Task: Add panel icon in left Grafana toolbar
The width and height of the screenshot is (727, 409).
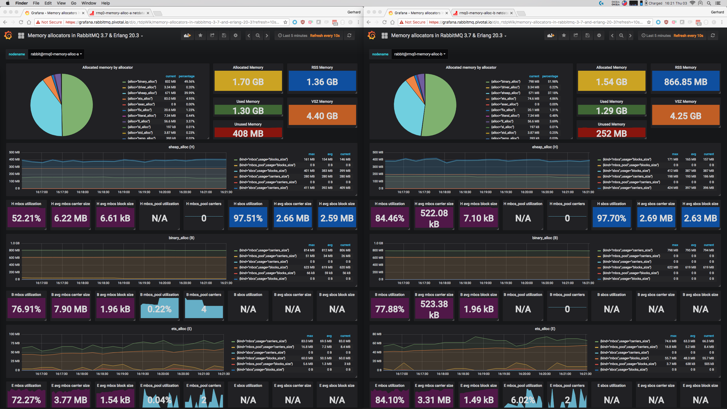Action: tap(187, 36)
